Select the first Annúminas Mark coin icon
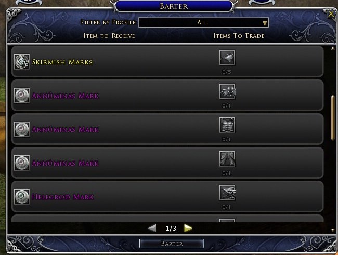Screen dimensions: 338x255 click(22, 96)
